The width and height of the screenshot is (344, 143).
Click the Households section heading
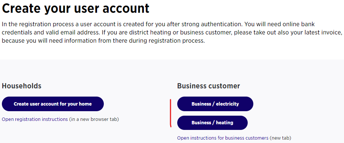[x=21, y=86]
